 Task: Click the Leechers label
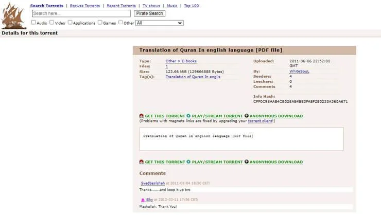pyautogui.click(x=263, y=82)
